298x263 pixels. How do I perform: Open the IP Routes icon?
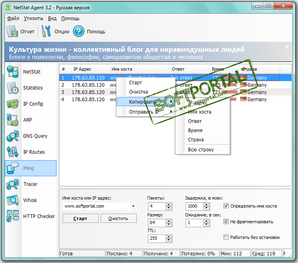coord(12,152)
